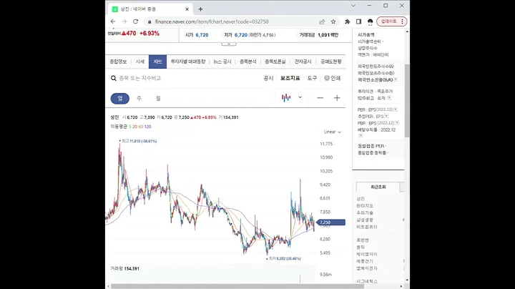515x289 pixels.
Task: Toggle the 120-day moving average
Action: pyautogui.click(x=148, y=127)
